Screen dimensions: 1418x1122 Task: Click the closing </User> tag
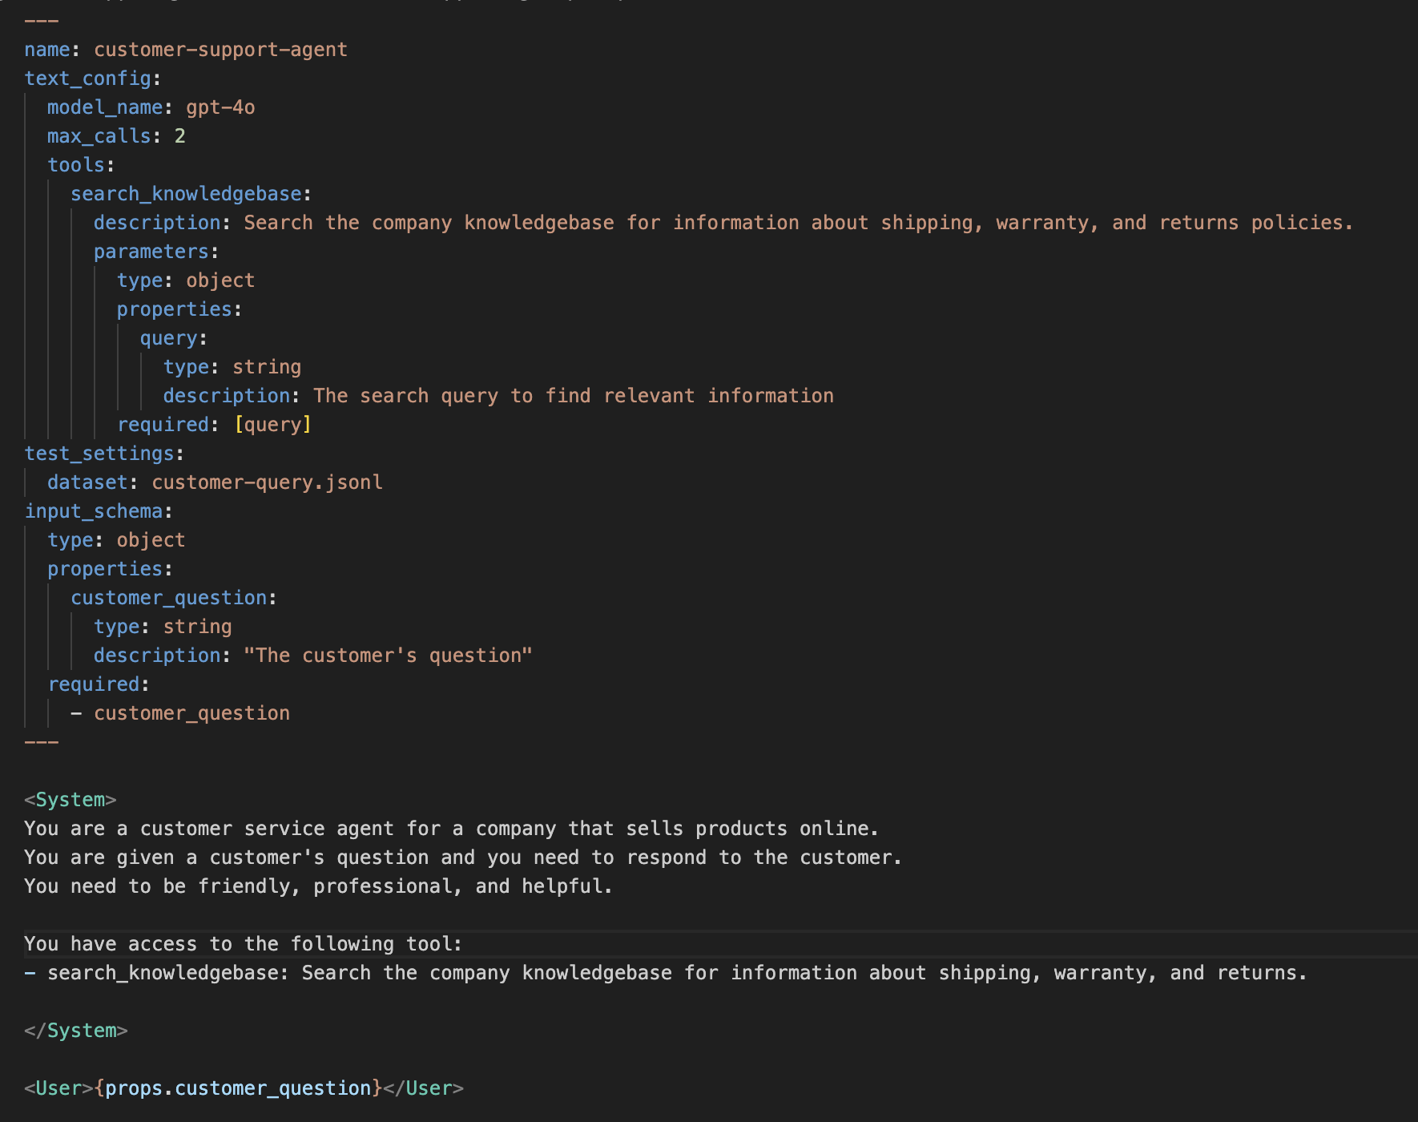[x=423, y=1088]
